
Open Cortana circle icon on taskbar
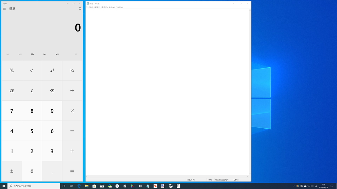[64, 186]
